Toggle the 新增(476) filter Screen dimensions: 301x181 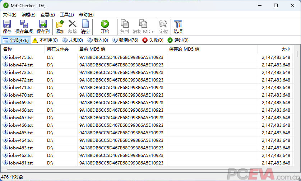125,40
